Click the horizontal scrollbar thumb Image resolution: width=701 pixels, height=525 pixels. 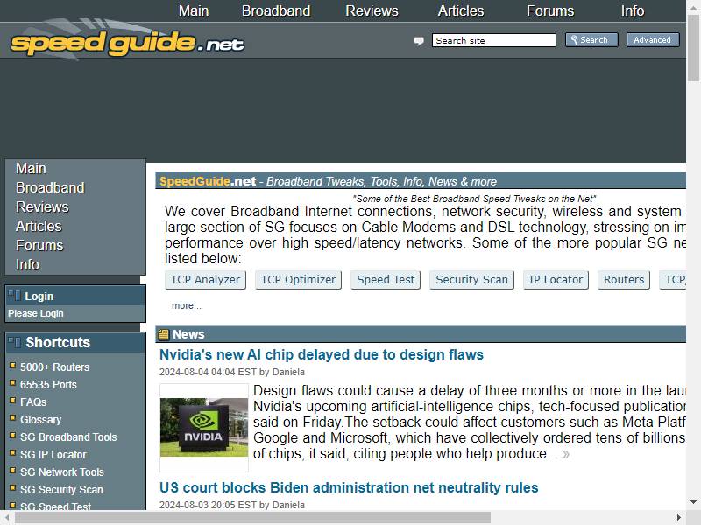(253, 518)
